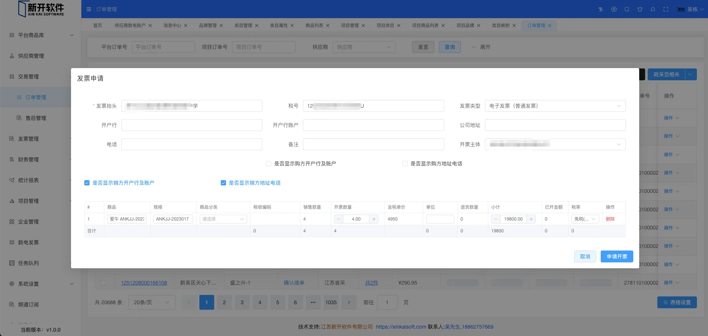The width and height of the screenshot is (708, 336).
Task: Click 取消 to close invoice dialog
Action: (x=585, y=256)
